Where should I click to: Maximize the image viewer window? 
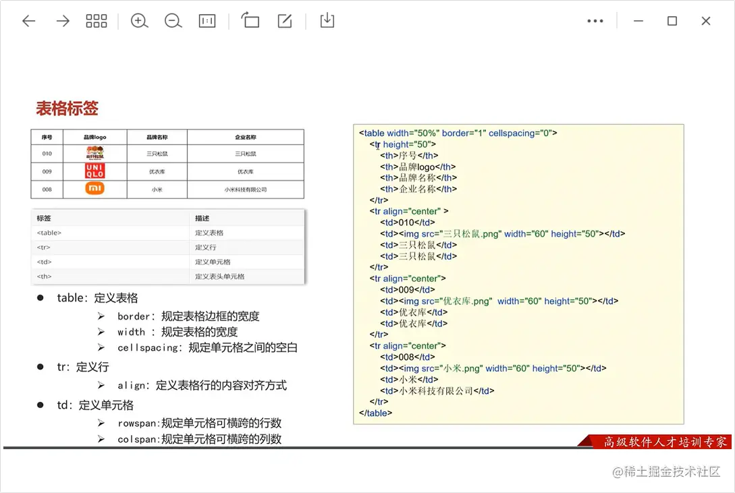pos(672,21)
